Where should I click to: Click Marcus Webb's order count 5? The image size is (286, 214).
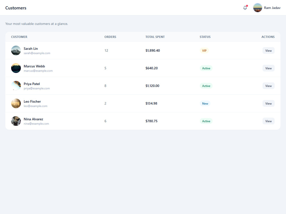pyautogui.click(x=105, y=68)
